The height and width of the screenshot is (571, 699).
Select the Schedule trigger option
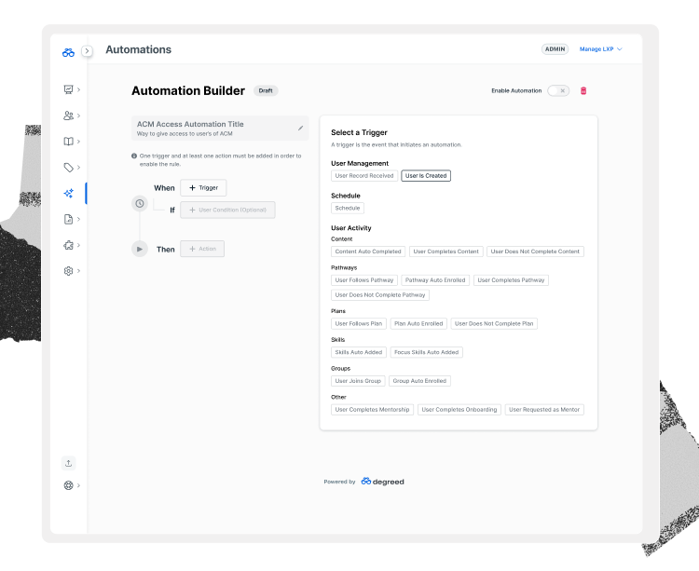[348, 209]
